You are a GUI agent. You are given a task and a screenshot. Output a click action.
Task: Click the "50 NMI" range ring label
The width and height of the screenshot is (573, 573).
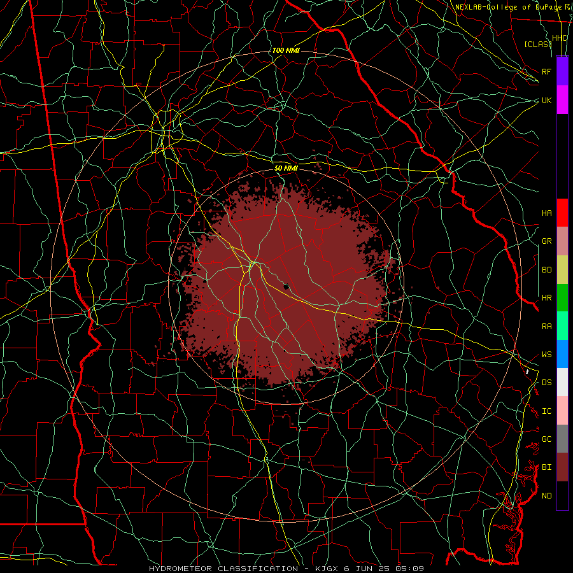coord(286,168)
